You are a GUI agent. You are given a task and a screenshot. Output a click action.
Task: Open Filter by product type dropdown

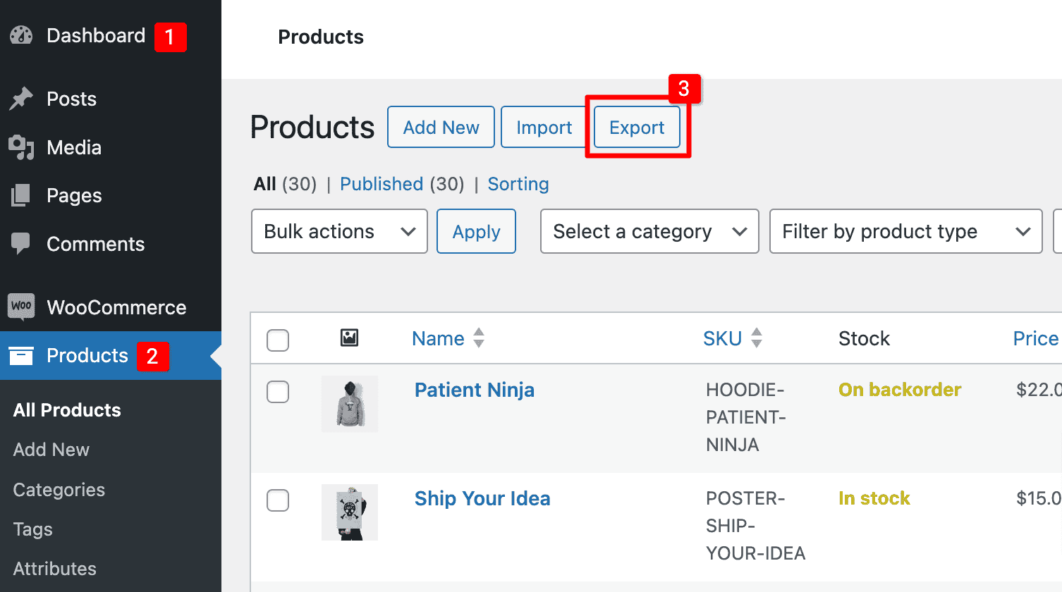pyautogui.click(x=905, y=231)
